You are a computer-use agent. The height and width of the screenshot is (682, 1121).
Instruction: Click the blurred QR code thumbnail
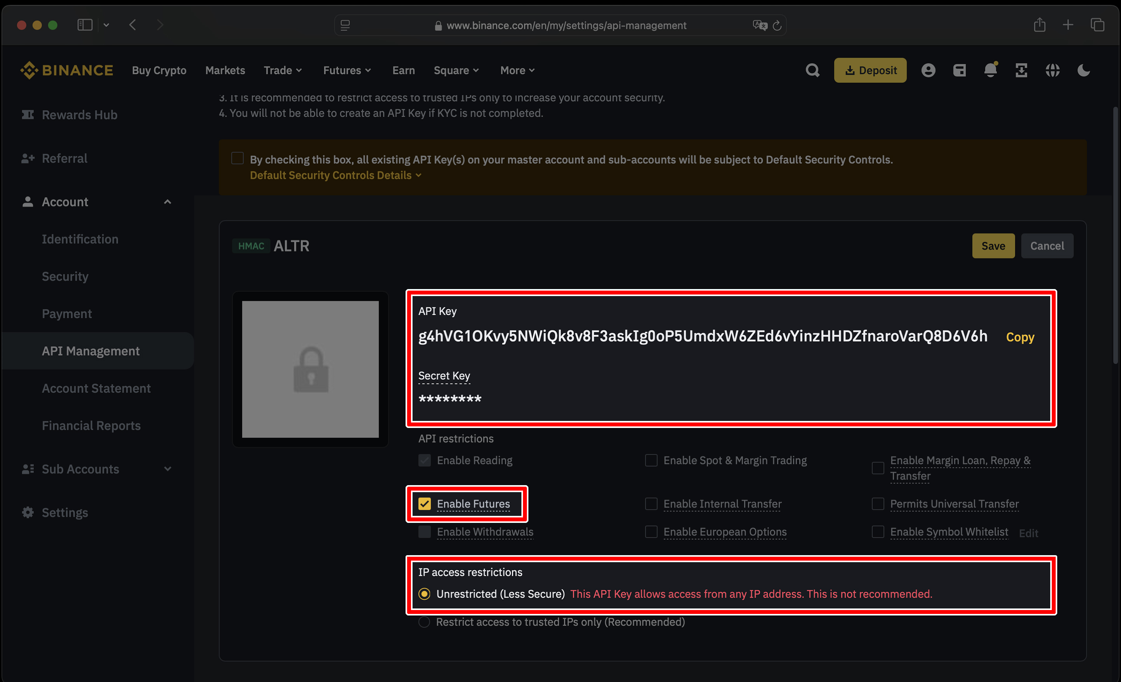point(310,369)
